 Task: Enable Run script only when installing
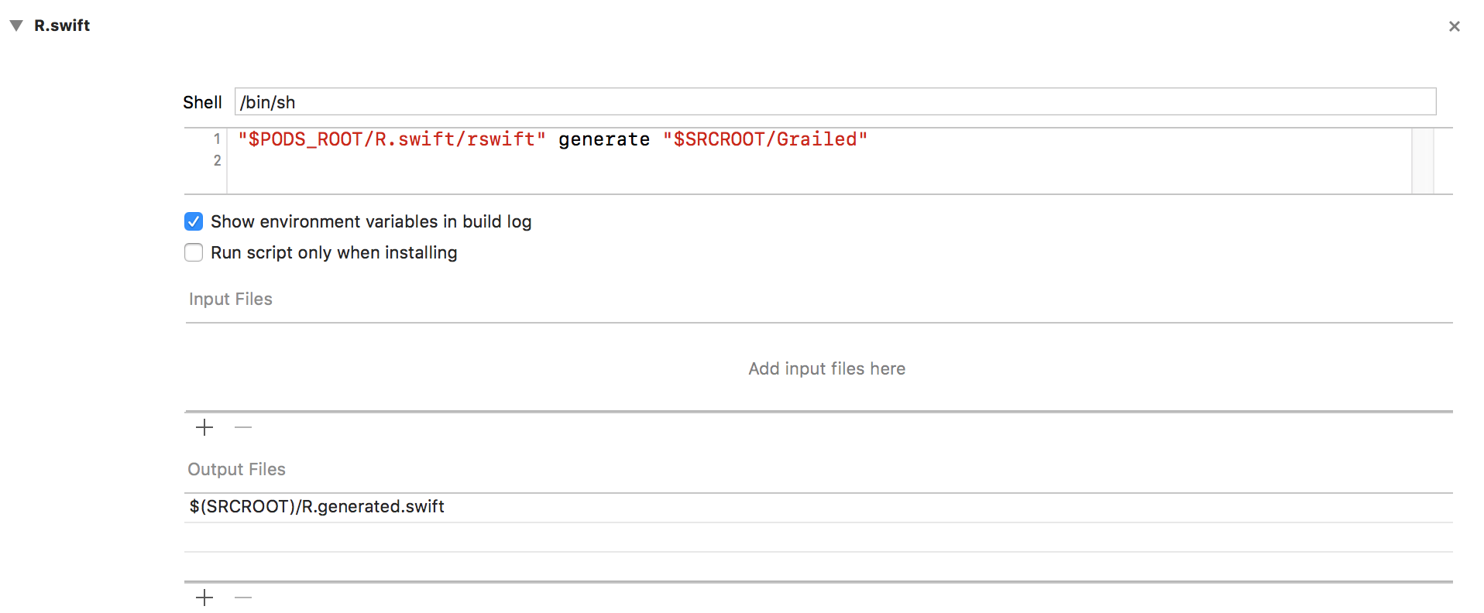pyautogui.click(x=194, y=253)
